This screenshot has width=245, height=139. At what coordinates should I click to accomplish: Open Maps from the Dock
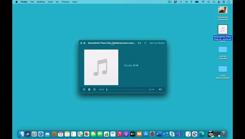[x=80, y=134]
